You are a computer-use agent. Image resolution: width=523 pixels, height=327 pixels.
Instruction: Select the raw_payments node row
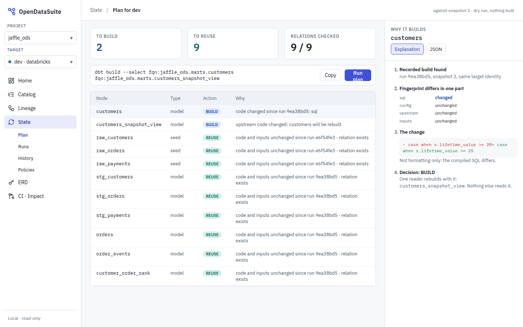pyautogui.click(x=233, y=164)
